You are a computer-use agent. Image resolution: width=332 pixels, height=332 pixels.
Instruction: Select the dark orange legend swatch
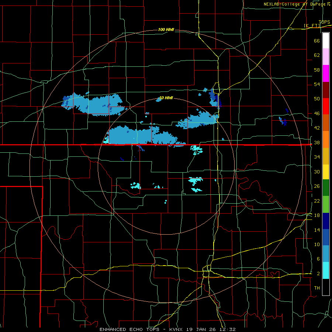326,123
